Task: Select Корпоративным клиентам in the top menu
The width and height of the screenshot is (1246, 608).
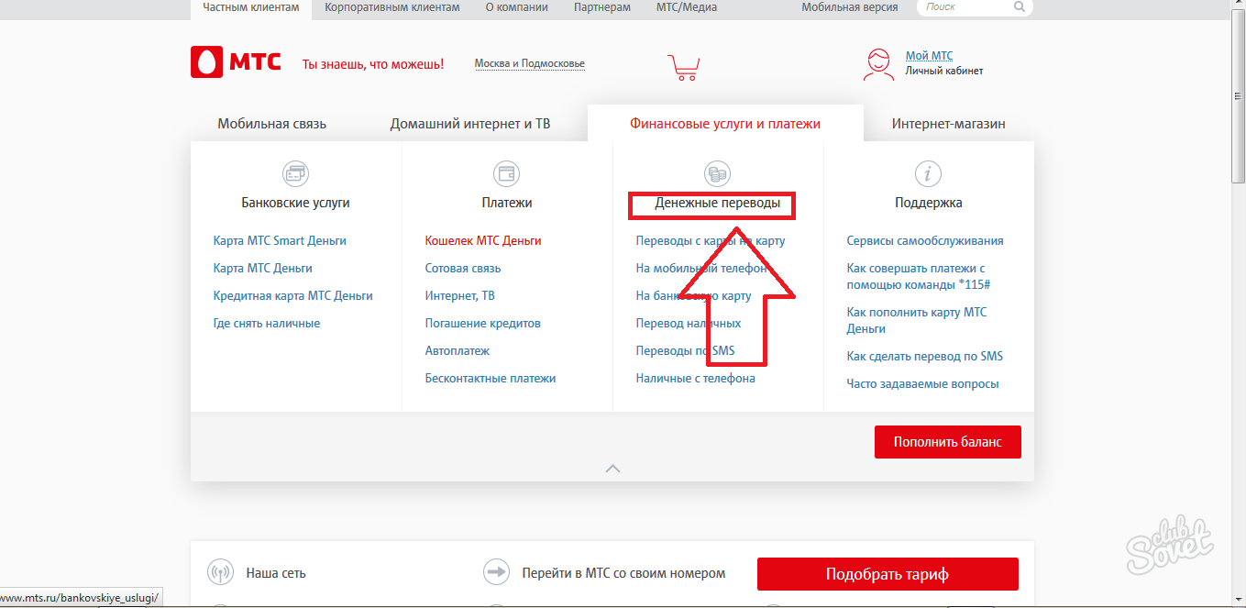Action: coord(392,7)
